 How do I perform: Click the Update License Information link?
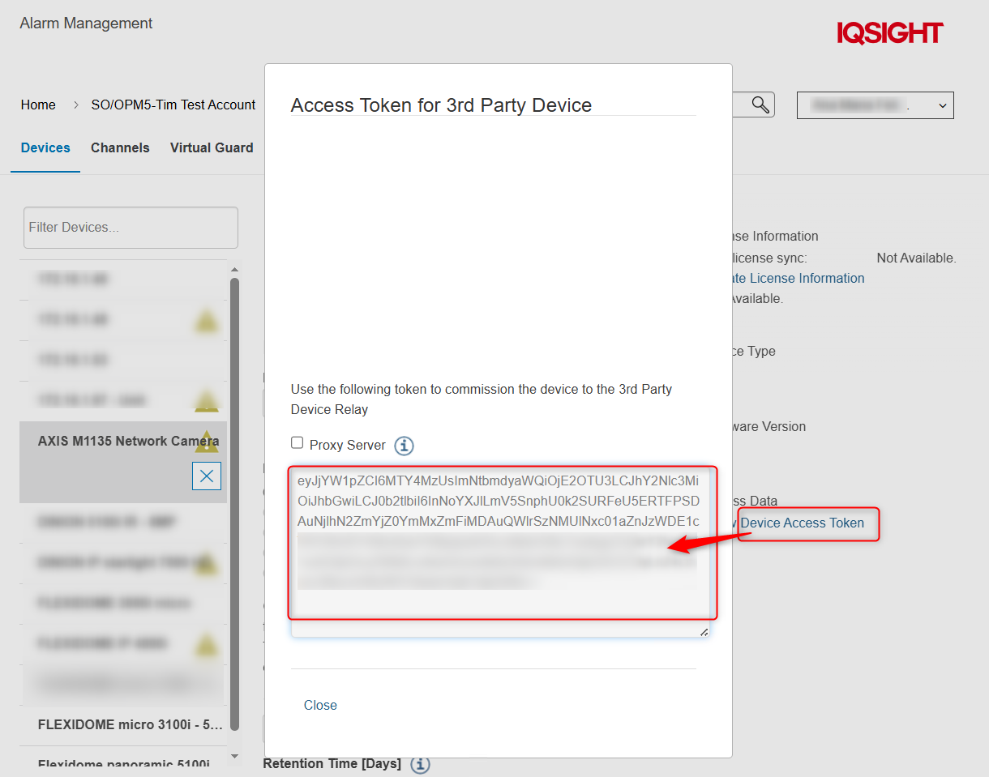[798, 278]
